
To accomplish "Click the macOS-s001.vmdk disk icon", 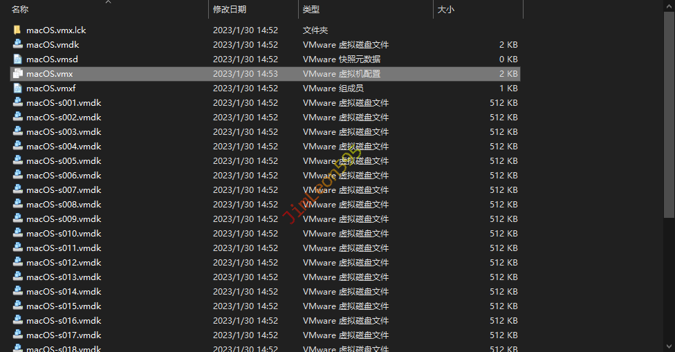I will (x=18, y=102).
